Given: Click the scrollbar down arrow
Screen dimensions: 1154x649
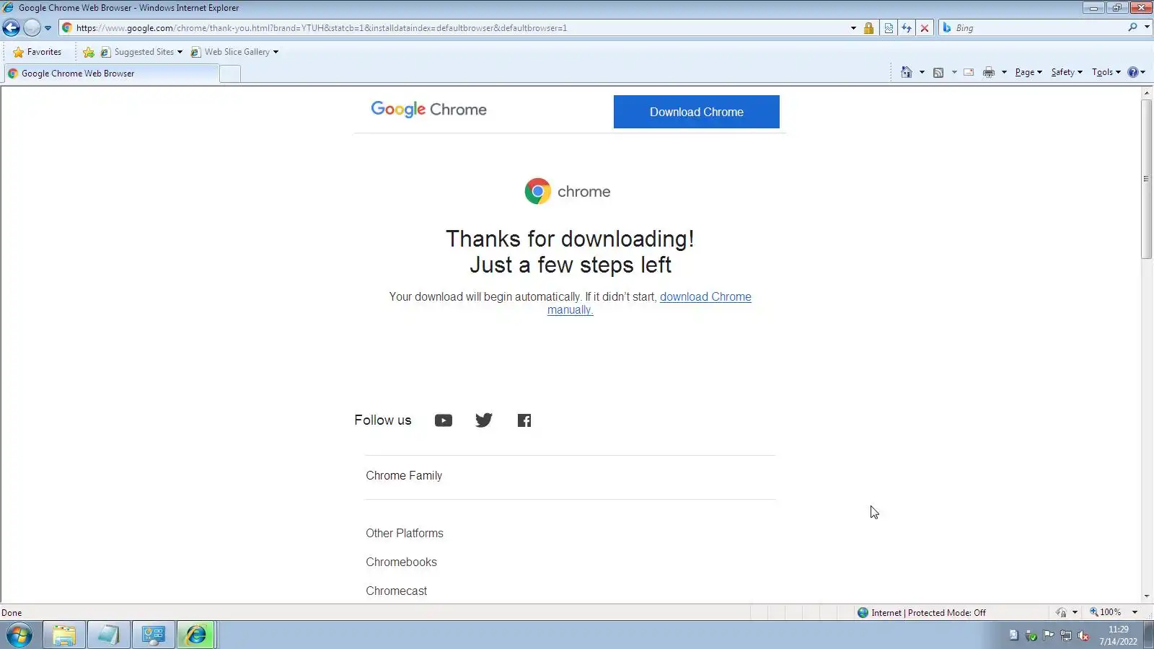Looking at the screenshot, I should point(1146,596).
